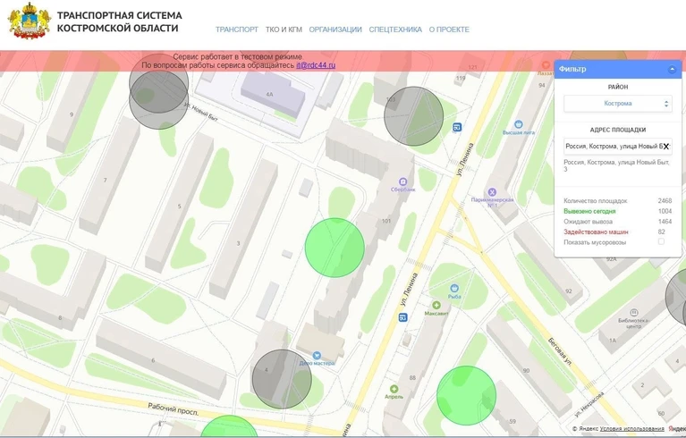Image resolution: width=686 pixels, height=438 pixels.
Task: Select suggestion Россия, Кострома, улица Новый Быт, 3
Action: (616, 165)
